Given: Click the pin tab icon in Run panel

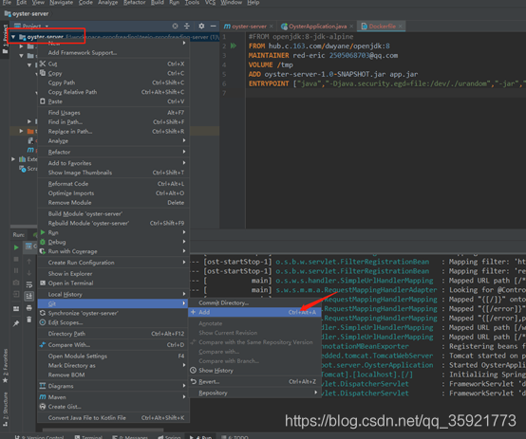Looking at the screenshot, I should point(16,323).
